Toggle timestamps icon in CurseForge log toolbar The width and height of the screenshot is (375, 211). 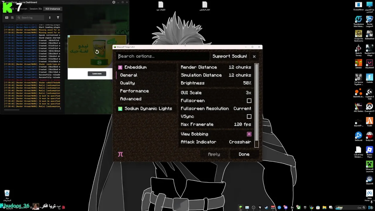pos(7,18)
